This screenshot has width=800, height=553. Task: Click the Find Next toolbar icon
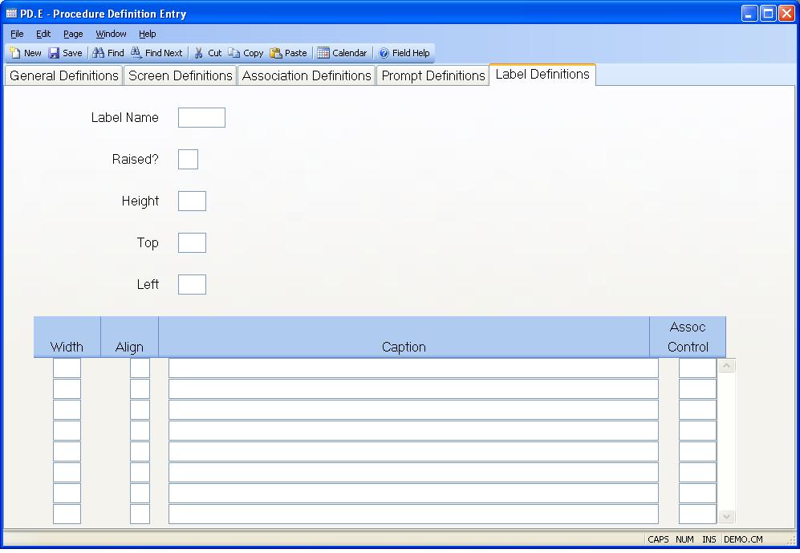pyautogui.click(x=136, y=52)
